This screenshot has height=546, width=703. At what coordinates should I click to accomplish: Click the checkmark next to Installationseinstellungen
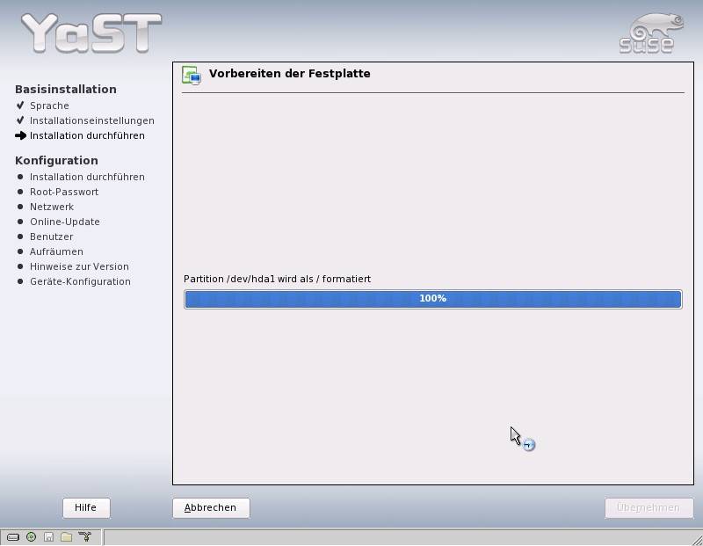pos(20,120)
